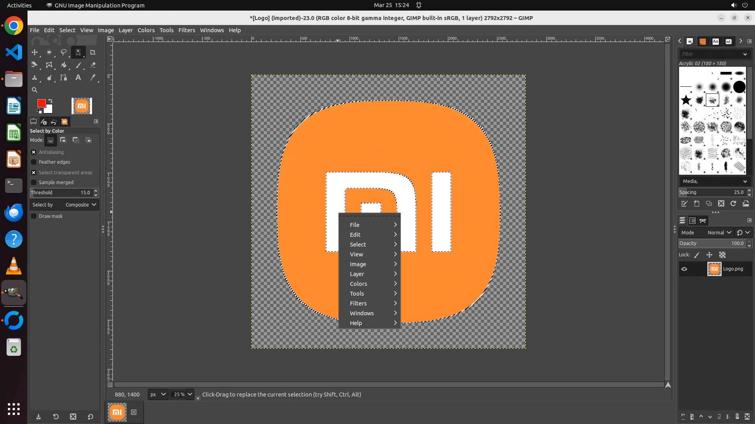Click the Zoom magnifier tool
This screenshot has width=755, height=424.
[35, 90]
